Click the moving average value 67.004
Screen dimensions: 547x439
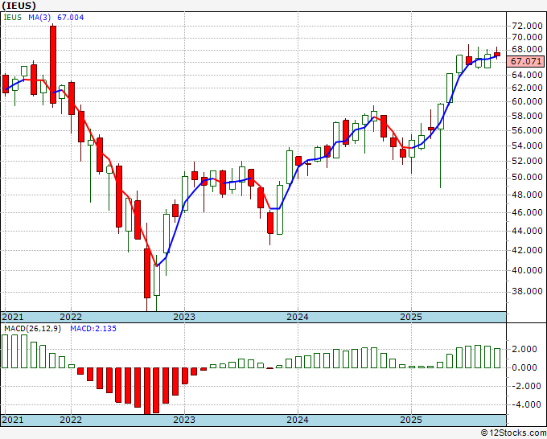(71, 18)
